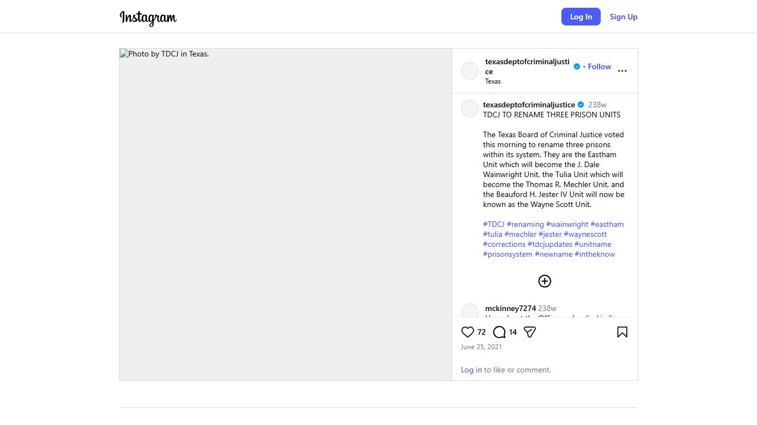
Task: Open the three-dot more options menu
Action: (x=622, y=71)
